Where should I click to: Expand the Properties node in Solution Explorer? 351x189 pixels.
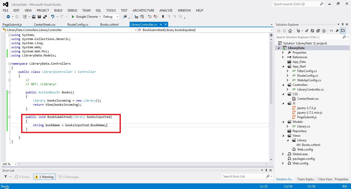point(283,53)
